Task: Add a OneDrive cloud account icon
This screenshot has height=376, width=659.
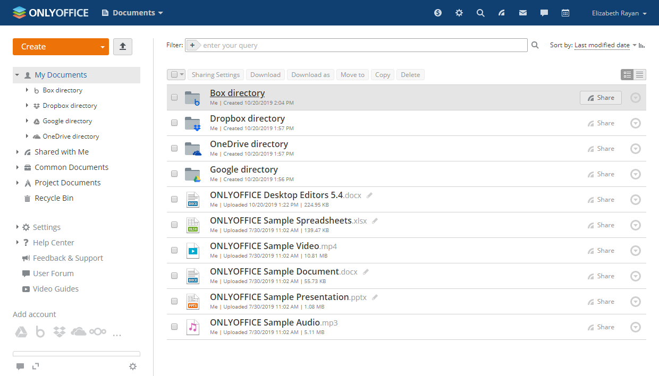Action: click(x=78, y=332)
